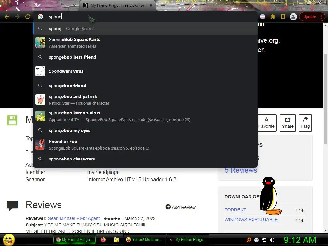This screenshot has height=246, width=328.
Task: Click the Favorite star button
Action: (266, 123)
